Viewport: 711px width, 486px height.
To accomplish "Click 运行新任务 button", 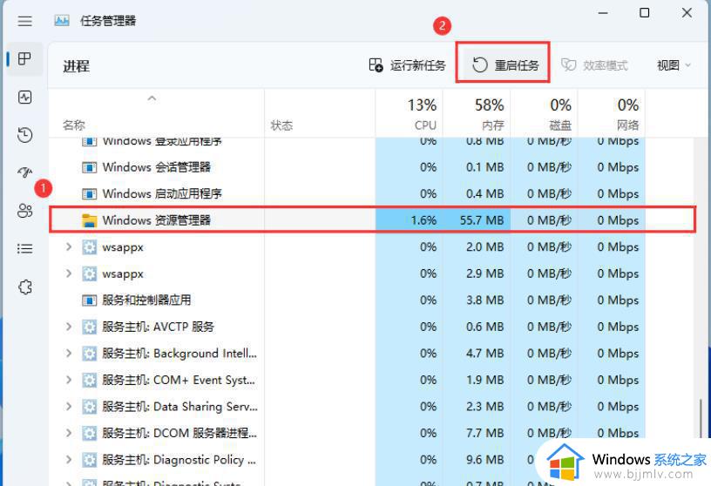I will [x=407, y=65].
